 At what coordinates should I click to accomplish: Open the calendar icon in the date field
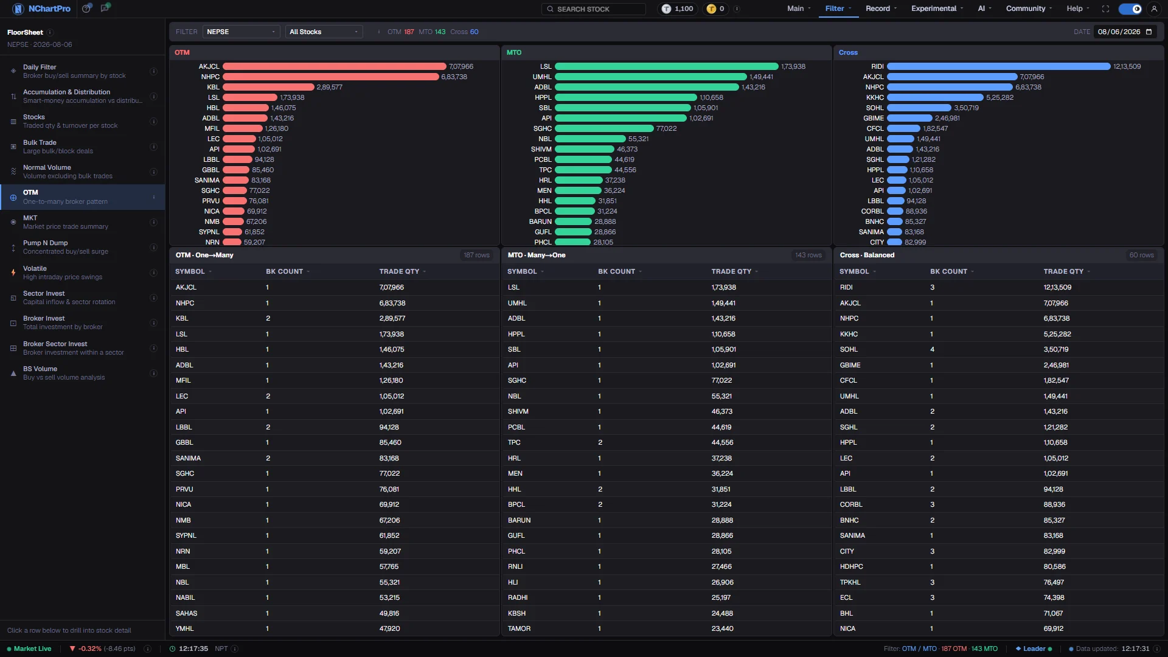pyautogui.click(x=1149, y=32)
